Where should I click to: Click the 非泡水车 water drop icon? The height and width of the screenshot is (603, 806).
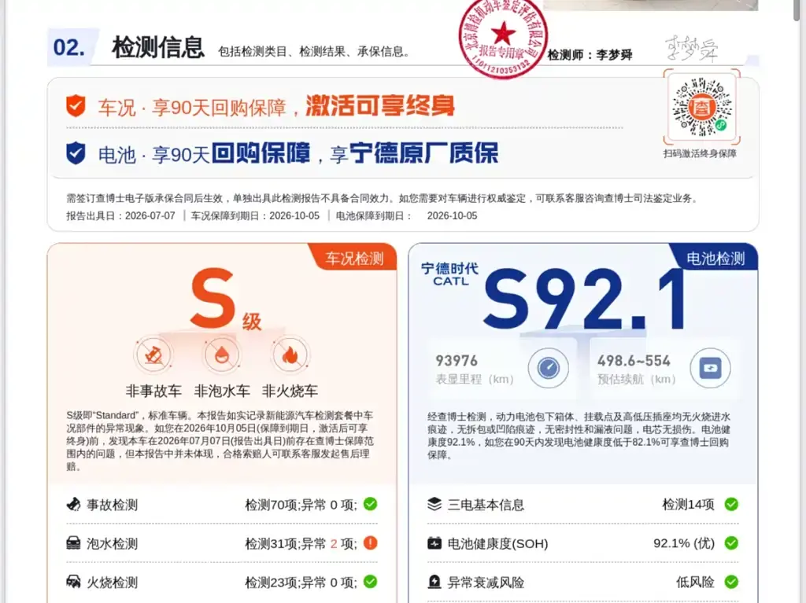[221, 355]
